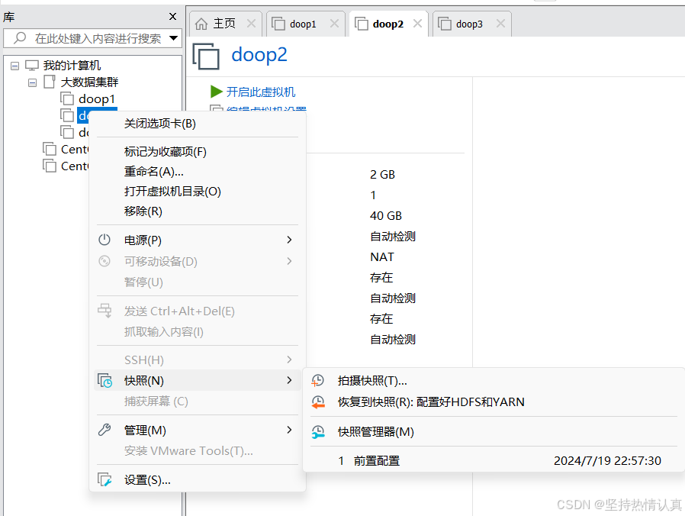685x516 pixels.
Task: Collapse the 大数据集群 folder node
Action: [x=32, y=82]
